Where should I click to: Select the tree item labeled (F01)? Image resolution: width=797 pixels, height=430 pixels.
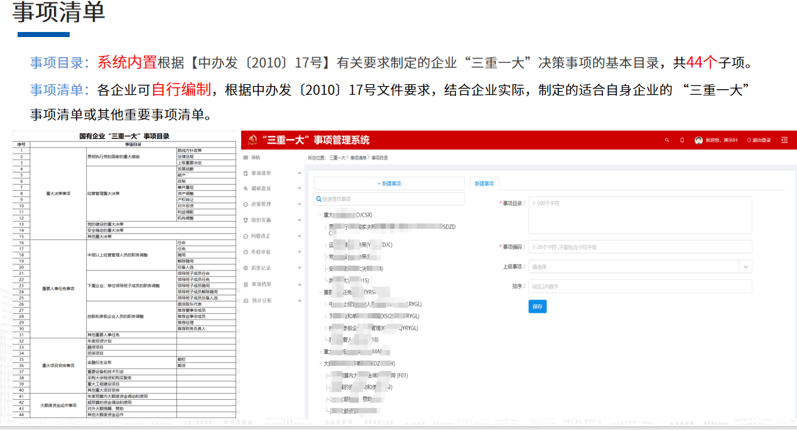tap(369, 375)
